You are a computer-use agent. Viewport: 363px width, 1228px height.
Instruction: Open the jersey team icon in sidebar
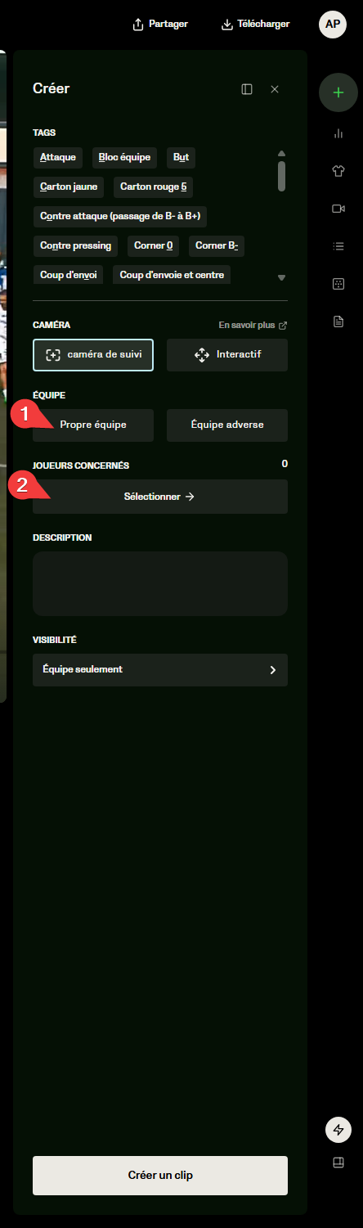tap(338, 171)
